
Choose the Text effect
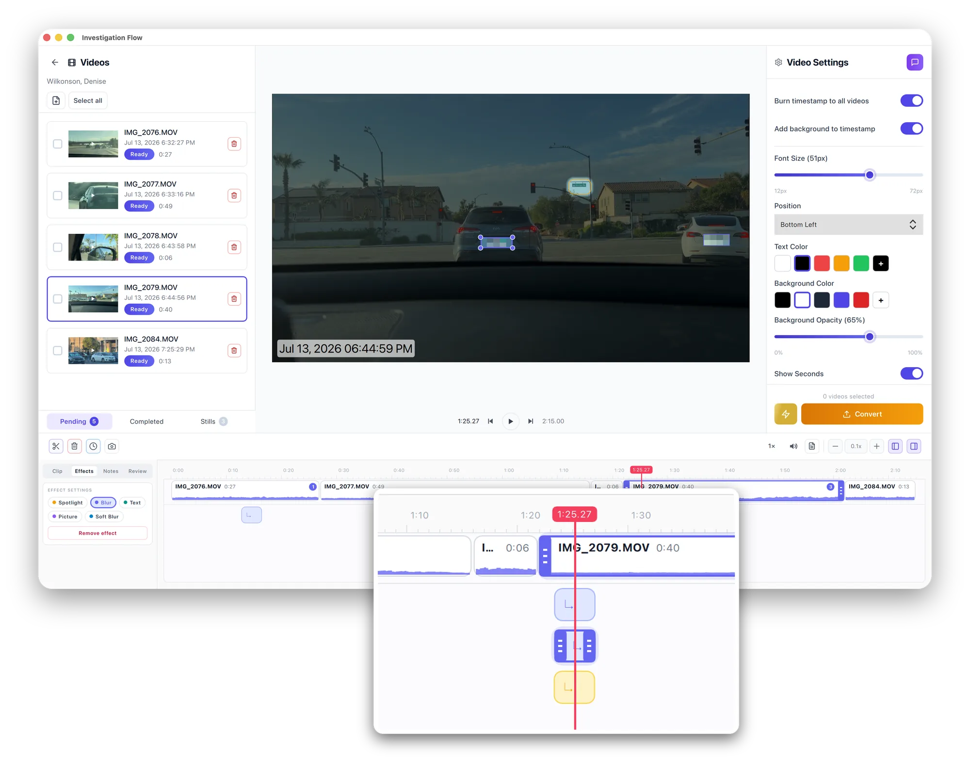pos(132,503)
